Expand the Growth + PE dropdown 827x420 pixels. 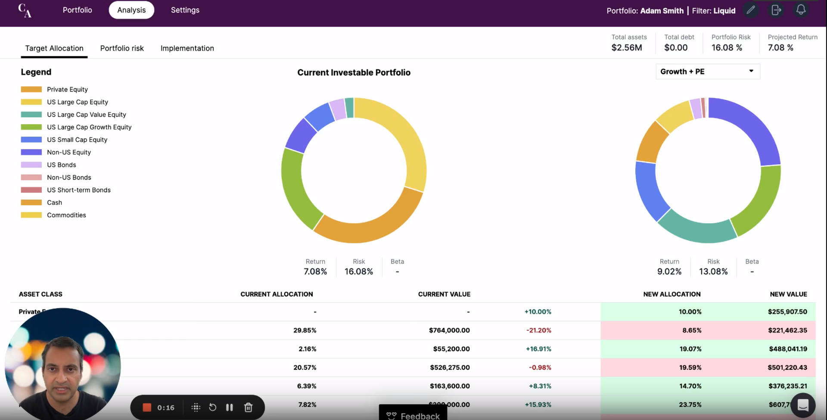coord(708,72)
